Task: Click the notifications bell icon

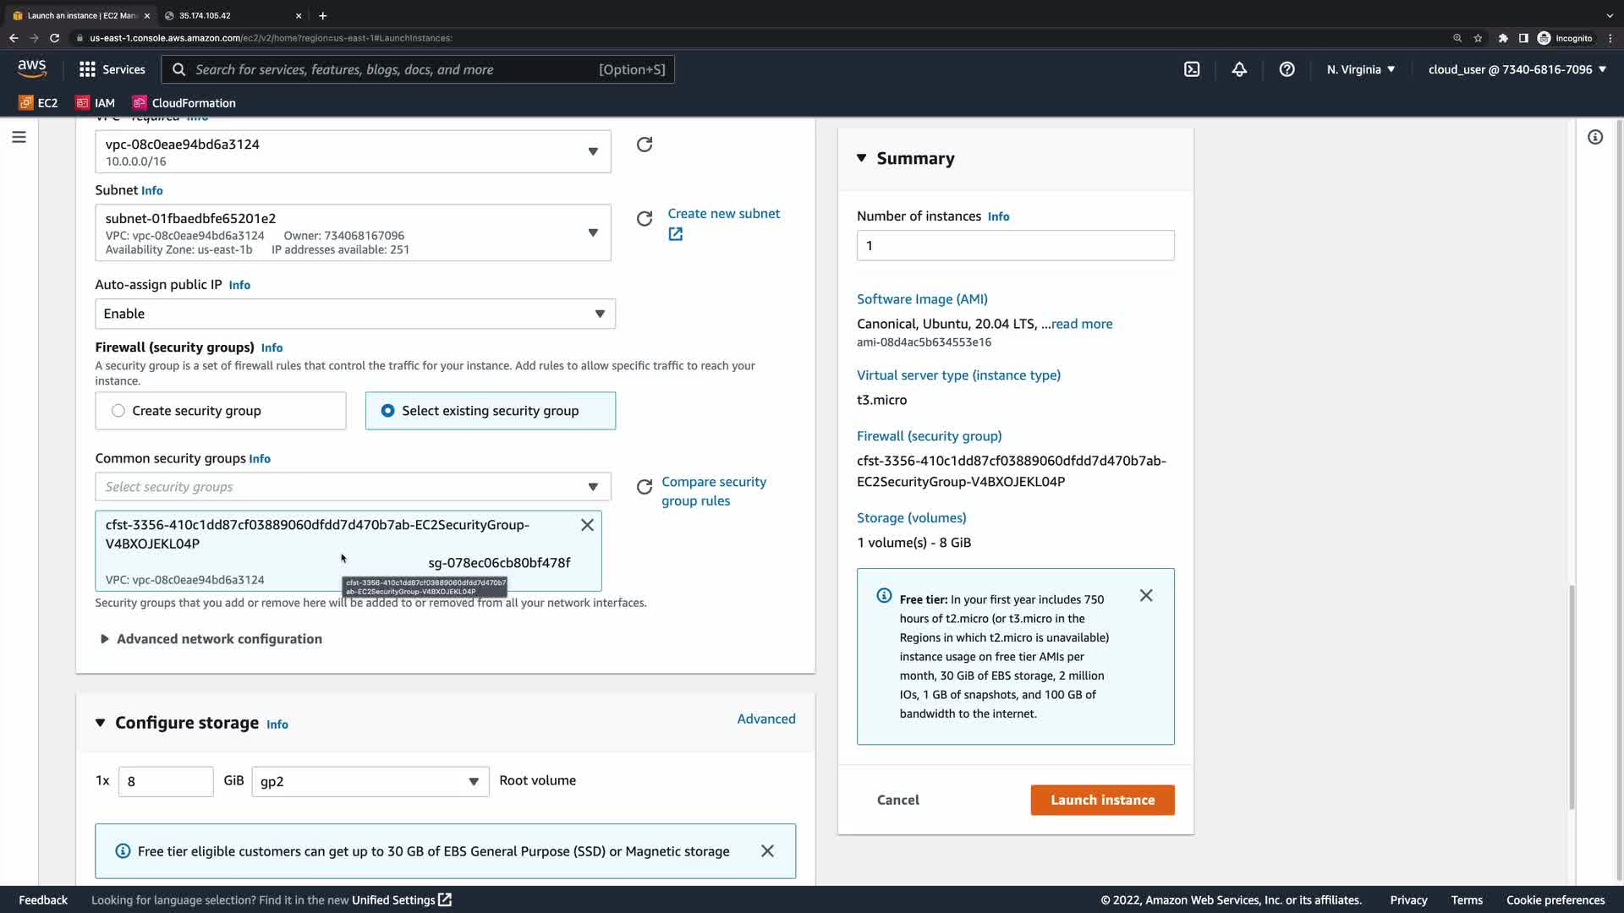Action: pos(1239,69)
